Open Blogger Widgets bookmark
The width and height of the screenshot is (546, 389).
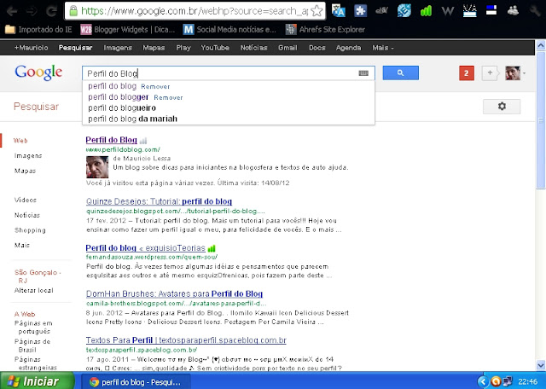click(128, 30)
